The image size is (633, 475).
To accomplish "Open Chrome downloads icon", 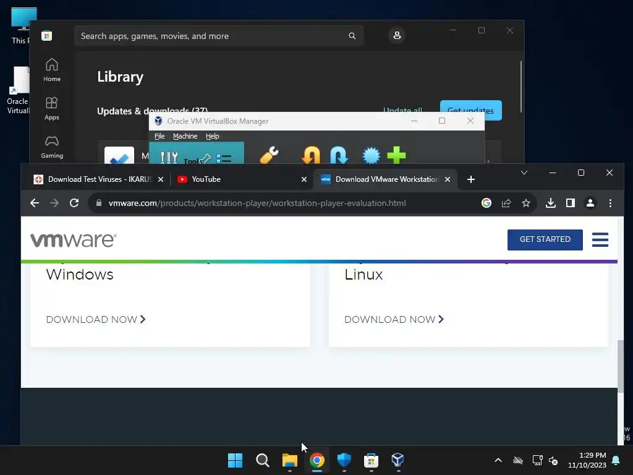I will point(551,203).
